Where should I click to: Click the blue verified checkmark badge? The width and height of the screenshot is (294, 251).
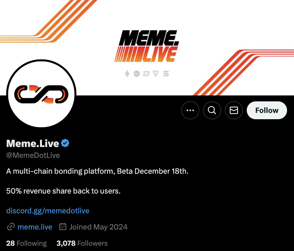[x=65, y=143]
